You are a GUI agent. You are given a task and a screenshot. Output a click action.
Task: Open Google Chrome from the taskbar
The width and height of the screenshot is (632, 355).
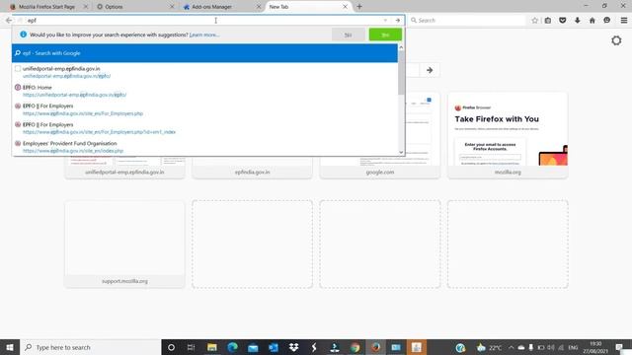pos(355,347)
